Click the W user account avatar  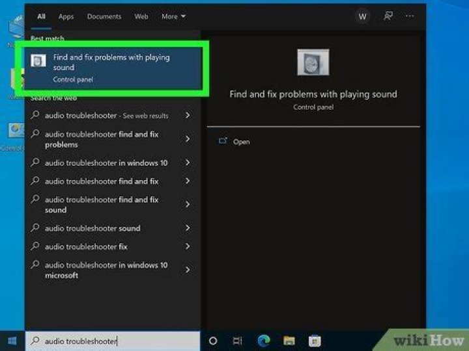[363, 17]
